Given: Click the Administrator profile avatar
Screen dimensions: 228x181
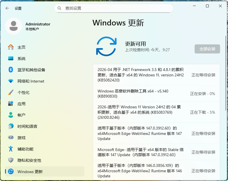Looking at the screenshot, I should tap(14, 26).
